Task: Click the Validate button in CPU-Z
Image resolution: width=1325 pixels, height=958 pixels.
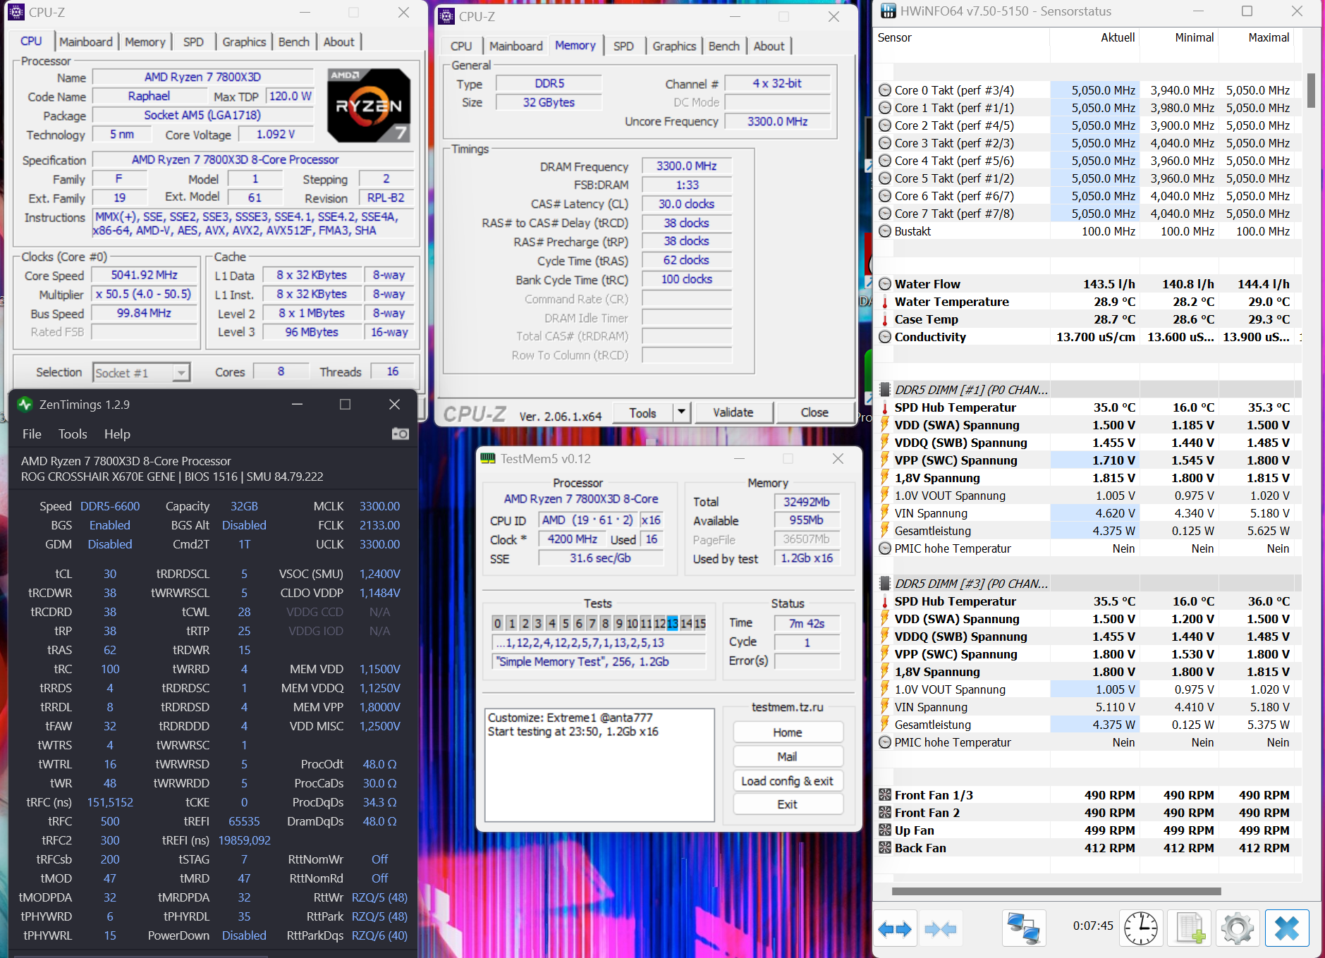Action: click(733, 412)
